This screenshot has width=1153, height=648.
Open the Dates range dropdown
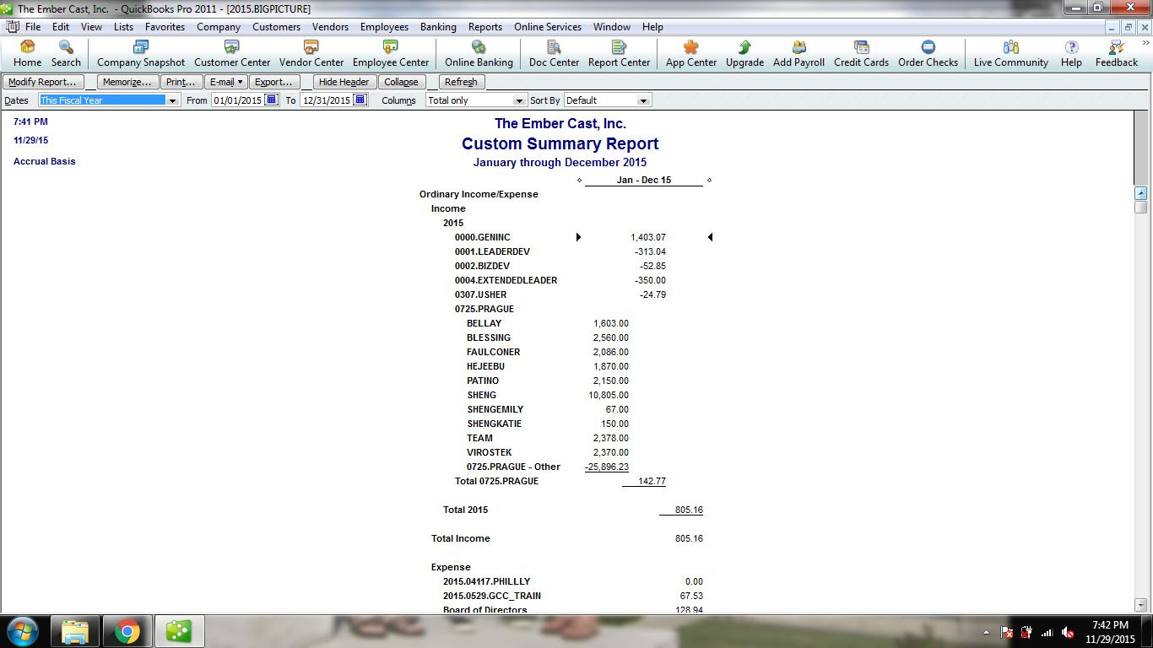click(173, 100)
